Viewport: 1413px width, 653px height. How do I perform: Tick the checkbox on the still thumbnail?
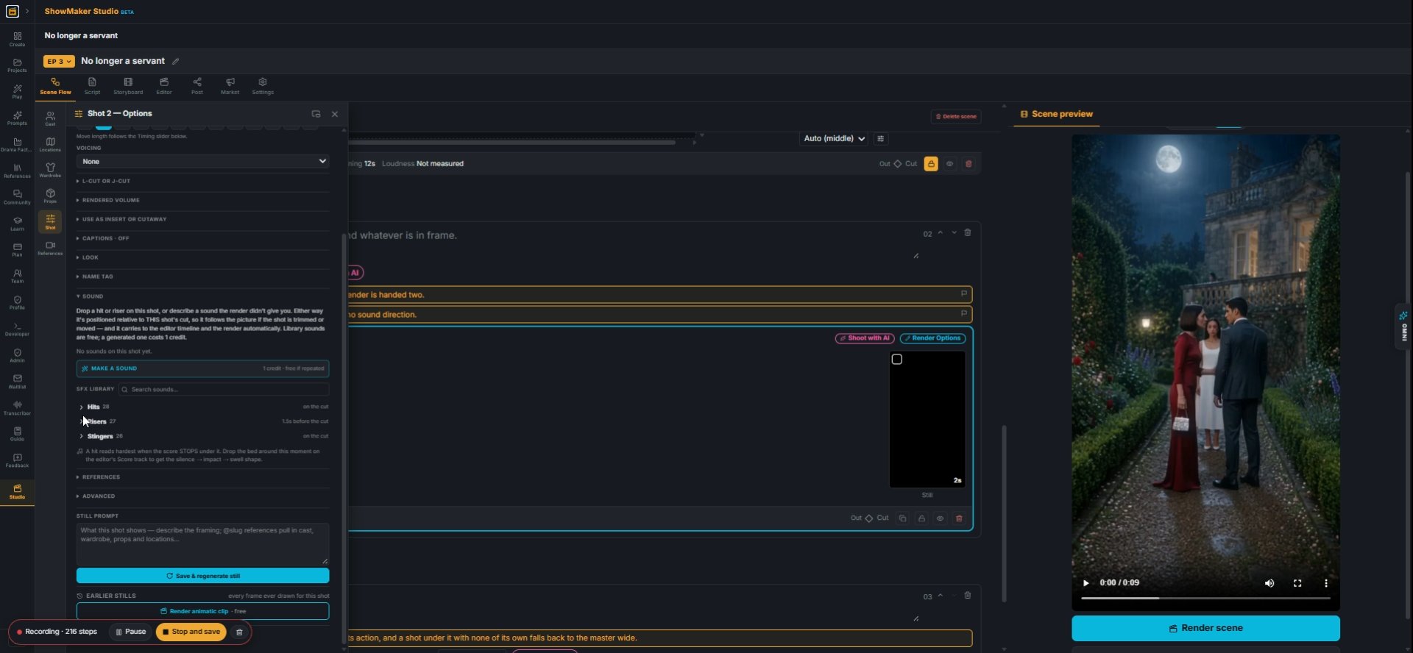point(897,360)
